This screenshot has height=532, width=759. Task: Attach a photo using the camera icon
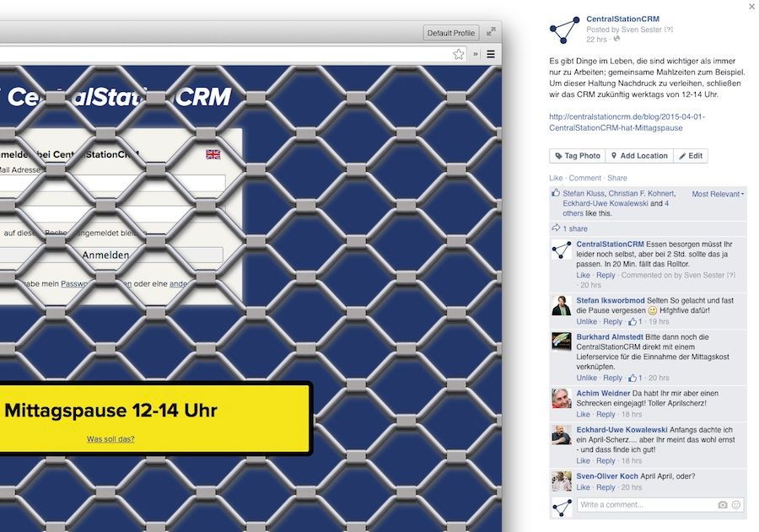pos(723,505)
